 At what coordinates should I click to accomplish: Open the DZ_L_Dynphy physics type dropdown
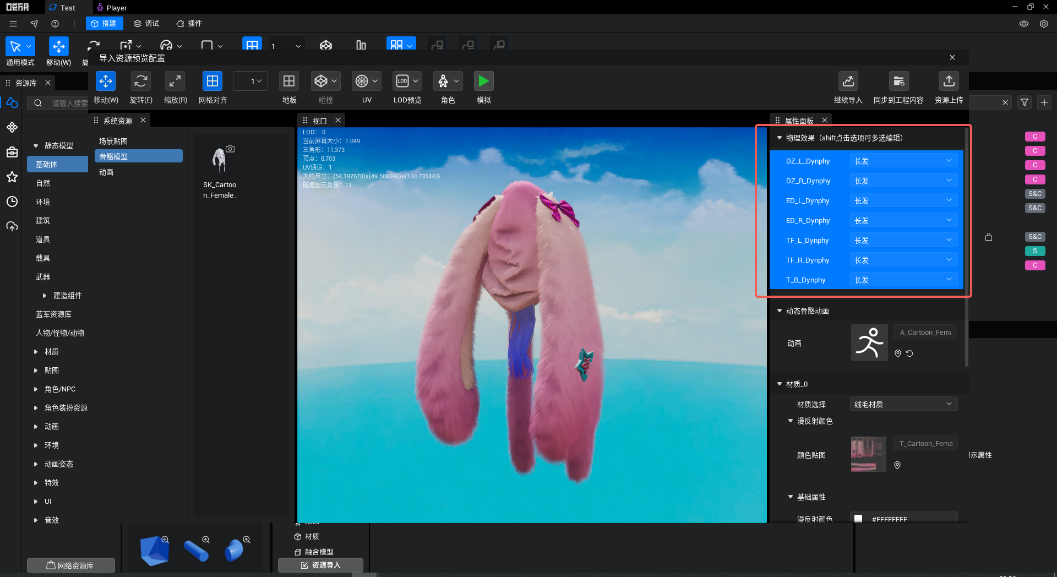[x=903, y=161]
